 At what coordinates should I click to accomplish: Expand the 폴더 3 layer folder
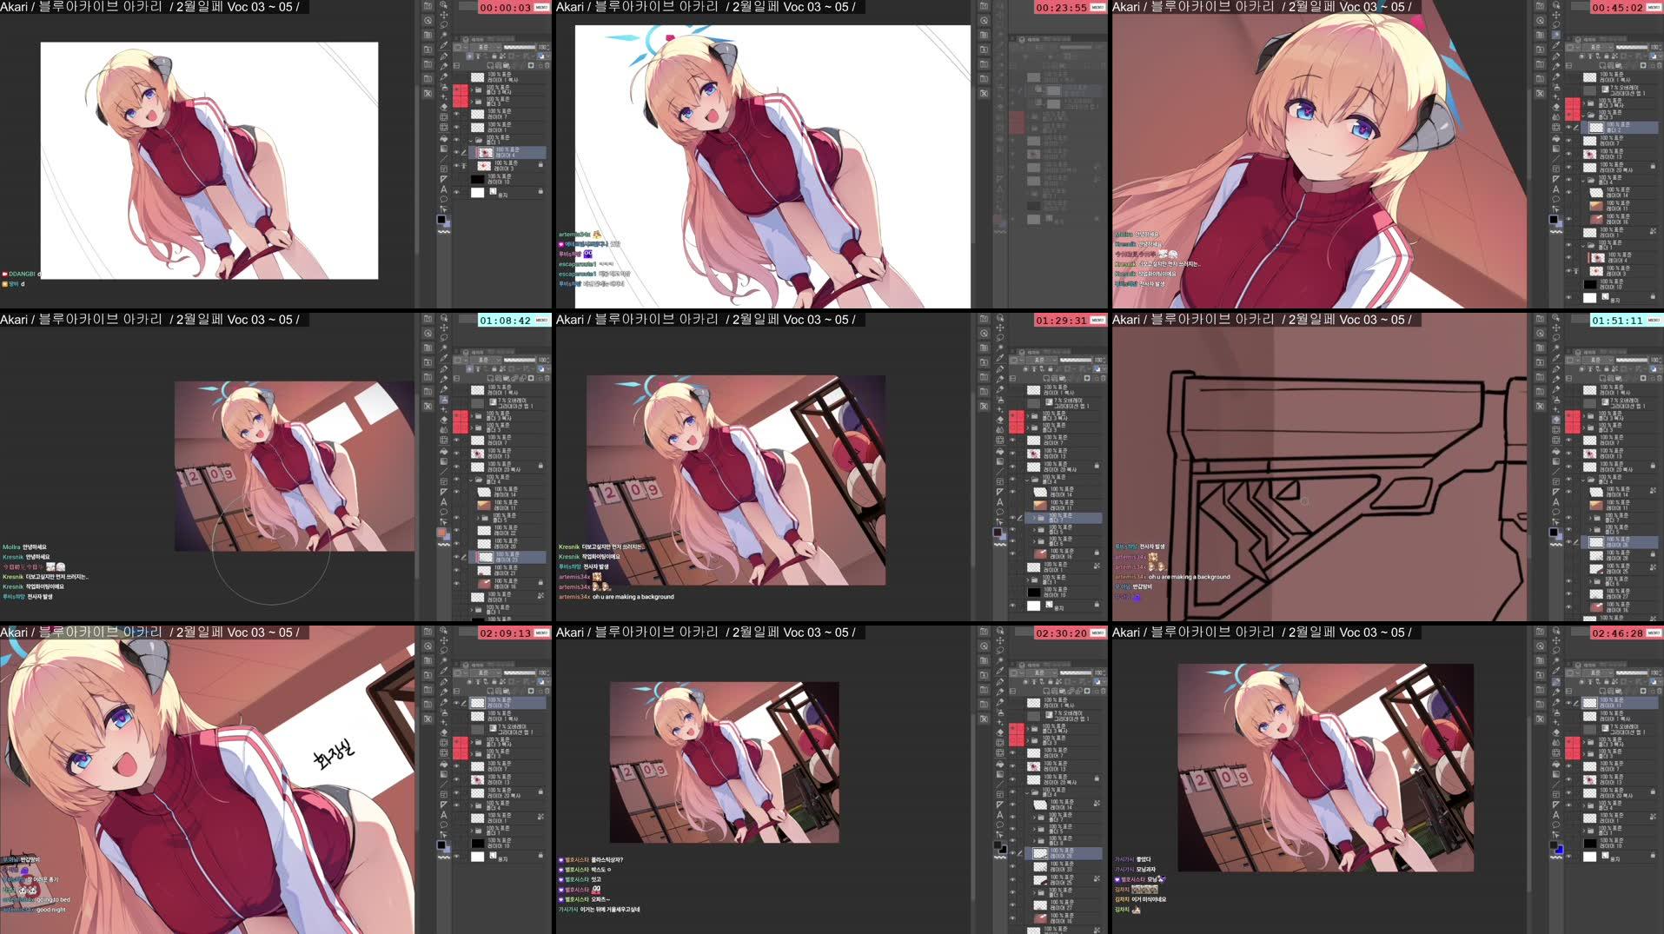click(x=472, y=101)
